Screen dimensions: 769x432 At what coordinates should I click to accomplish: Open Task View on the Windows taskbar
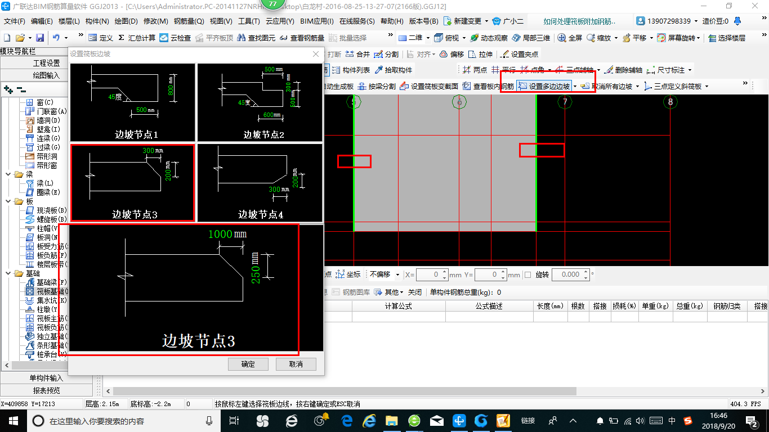[x=235, y=421]
